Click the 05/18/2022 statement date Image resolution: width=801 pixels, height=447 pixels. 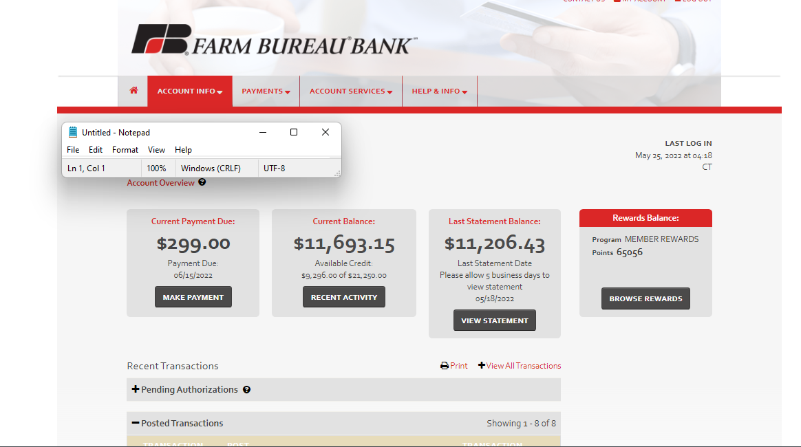495,299
